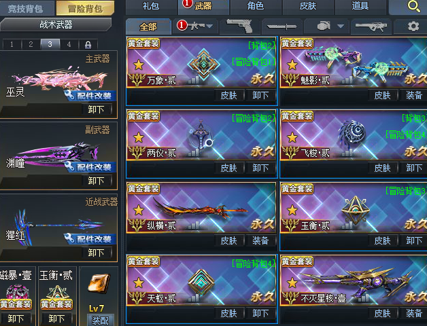Viewport: 427px width, 326px height.
Task: Equip the 纵横·贰 weapon
Action: (x=260, y=240)
